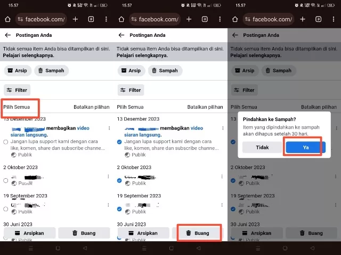Image resolution: width=341 pixels, height=255 pixels.
Task: Tap Arsipkan on the red-outlined Buang screen
Action: [x=143, y=233]
